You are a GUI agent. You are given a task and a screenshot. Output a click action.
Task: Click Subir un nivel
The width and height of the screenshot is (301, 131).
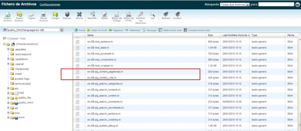[97, 30]
